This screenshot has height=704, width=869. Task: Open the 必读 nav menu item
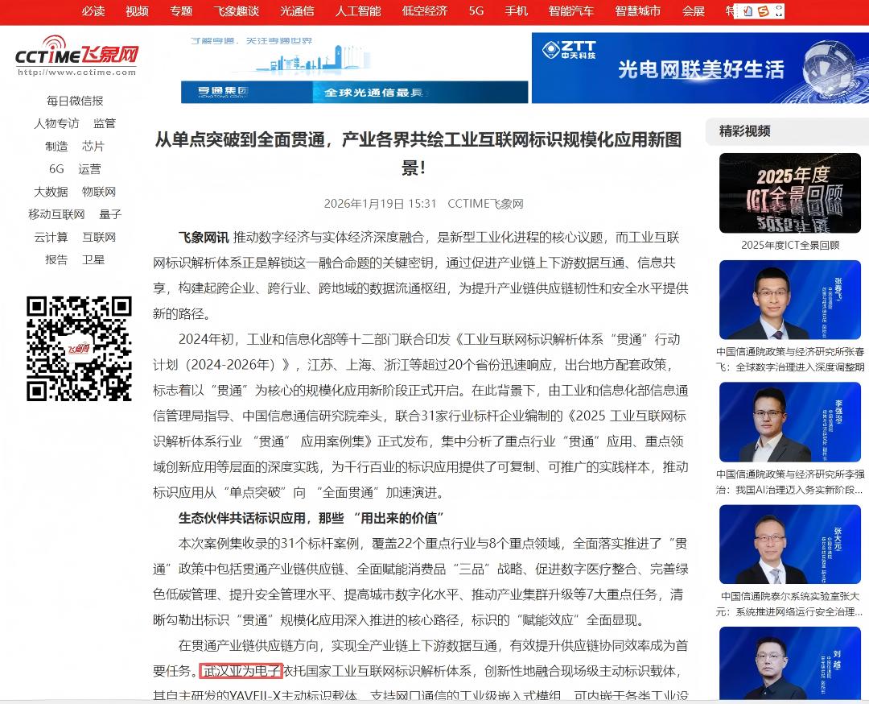tap(93, 10)
